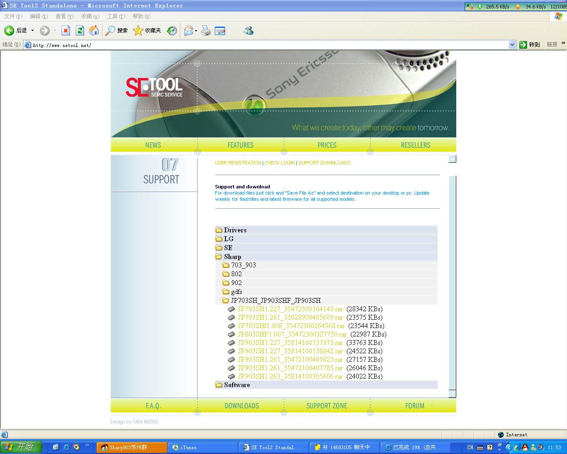Expand the Drivers folder
Viewport: 567px width, 454px height.
[x=235, y=230]
